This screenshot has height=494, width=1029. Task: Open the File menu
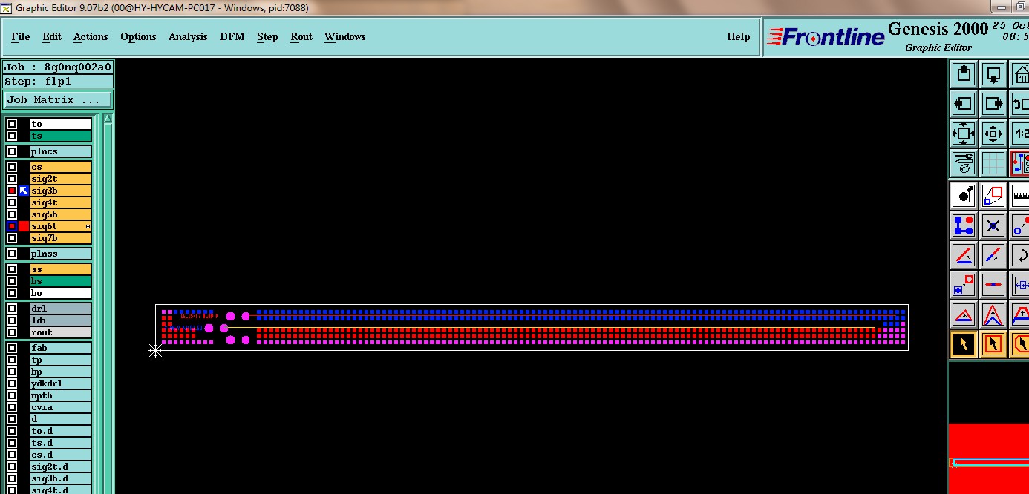[x=21, y=36]
